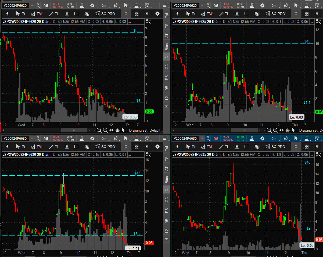
Task: Enable the All view on P6630 toolbar
Action: point(147,147)
